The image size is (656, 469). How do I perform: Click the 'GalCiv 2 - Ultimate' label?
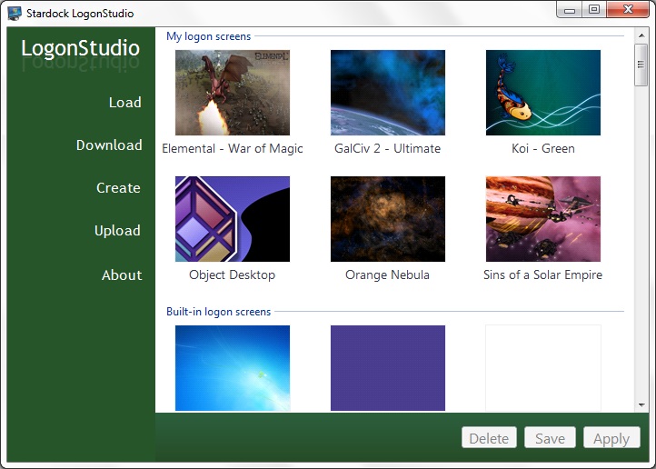tap(387, 148)
